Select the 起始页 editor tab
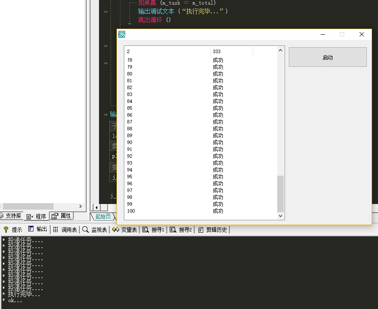This screenshot has width=378, height=309. 103,216
